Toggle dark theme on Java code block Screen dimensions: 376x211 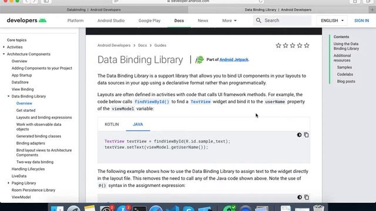299,135
